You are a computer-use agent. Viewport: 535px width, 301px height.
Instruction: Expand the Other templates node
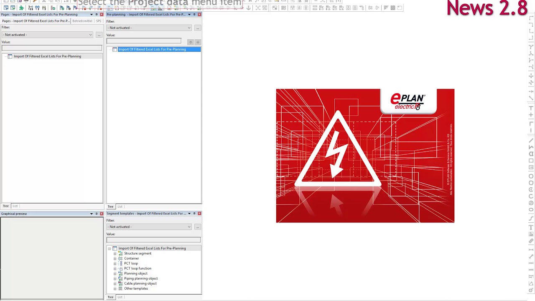point(115,288)
